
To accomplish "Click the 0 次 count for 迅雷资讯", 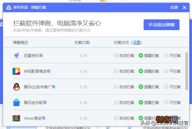I will point(84,56).
